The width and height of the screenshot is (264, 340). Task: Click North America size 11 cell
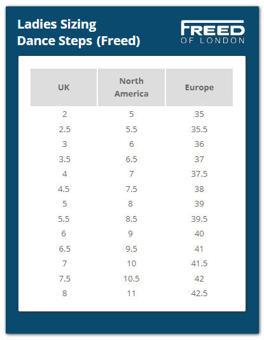click(131, 294)
